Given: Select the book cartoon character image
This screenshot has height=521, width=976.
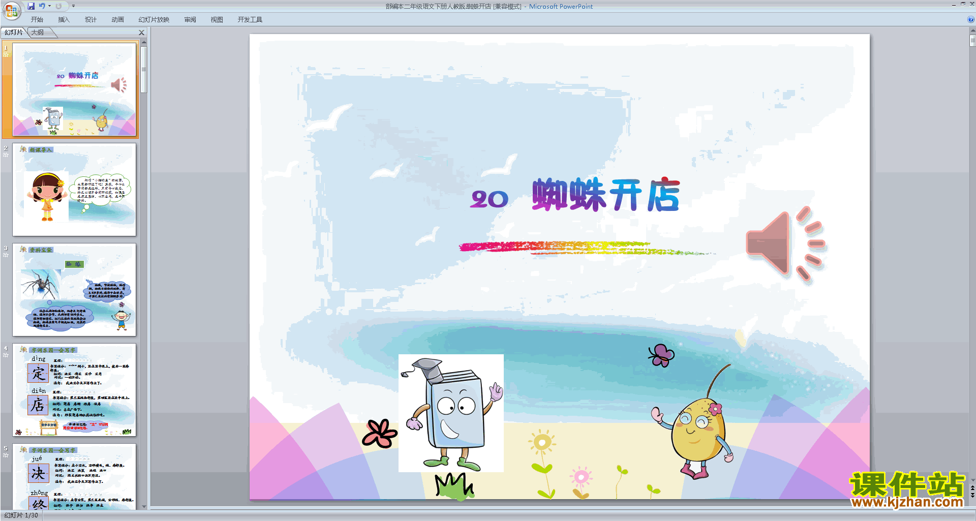Looking at the screenshot, I should pos(451,413).
